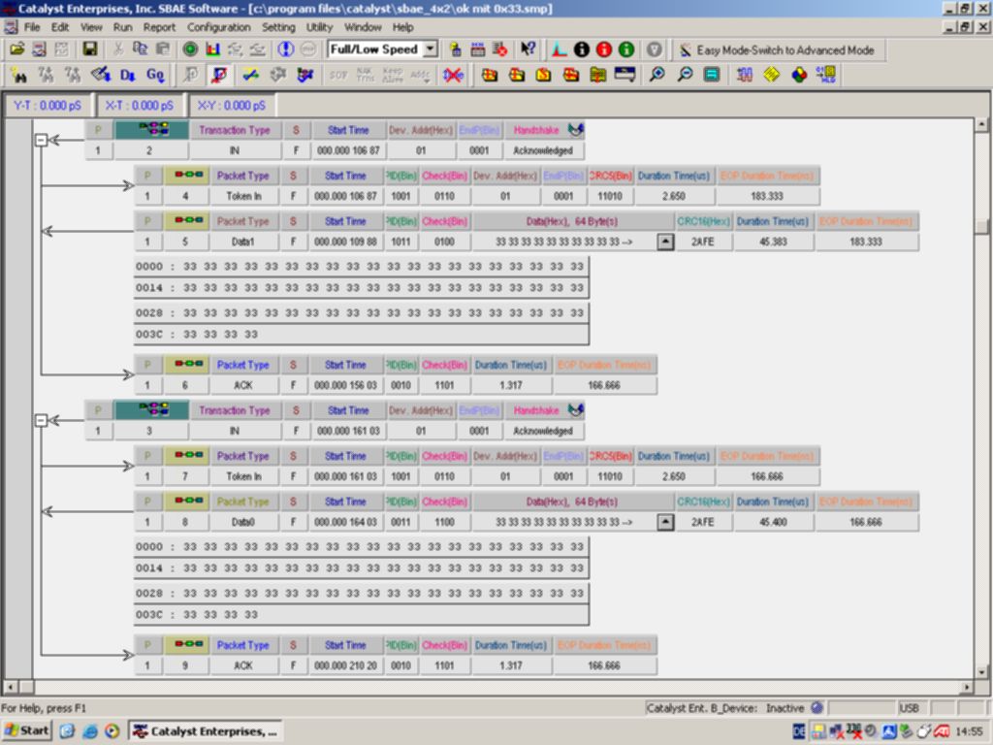The image size is (993, 745).
Task: Click start time 000.000 156 03 ACK packet
Action: (x=346, y=385)
